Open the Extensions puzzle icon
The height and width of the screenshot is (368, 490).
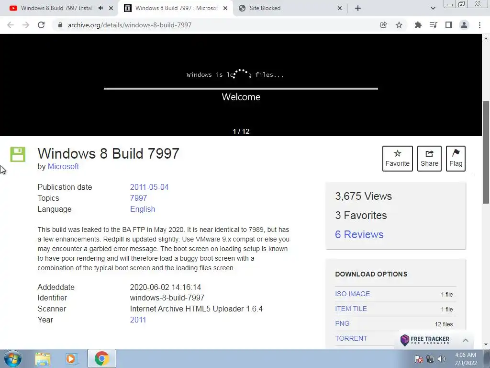[x=418, y=25]
